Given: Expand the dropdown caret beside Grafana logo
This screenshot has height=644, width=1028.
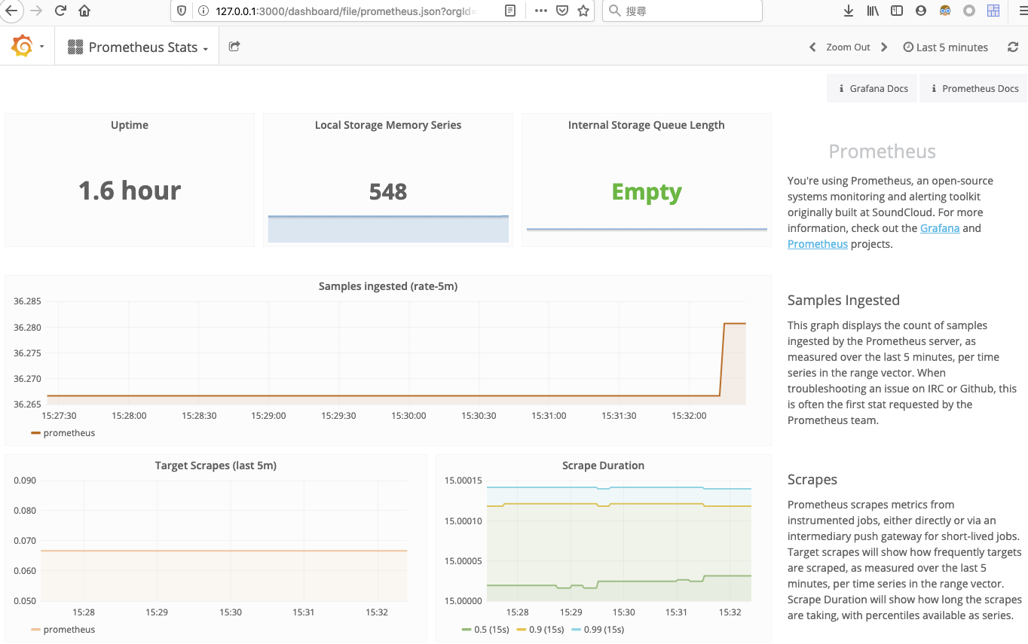Looking at the screenshot, I should (41, 47).
